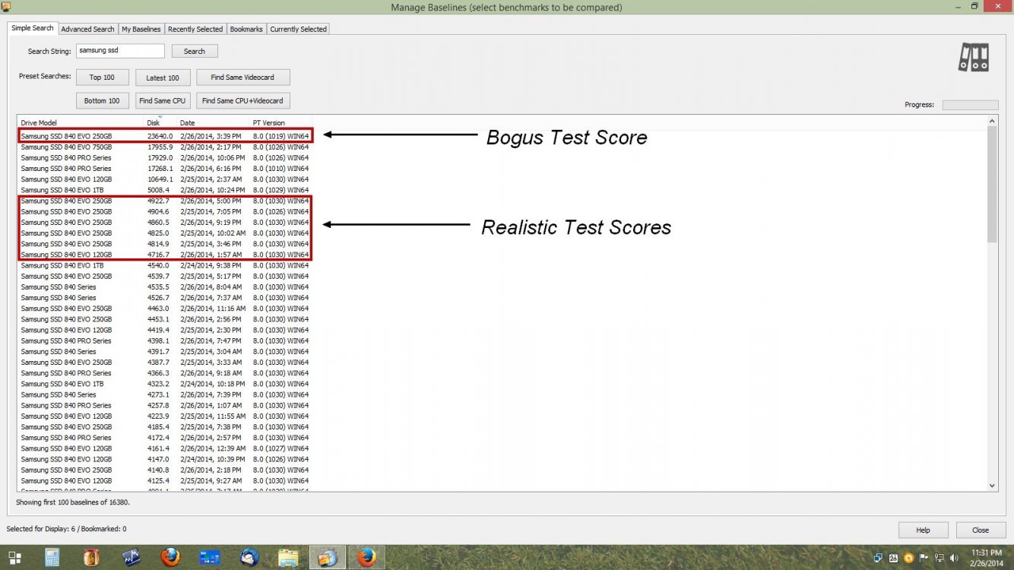
Task: Select the row with disk score 4323.2
Action: coord(165,384)
